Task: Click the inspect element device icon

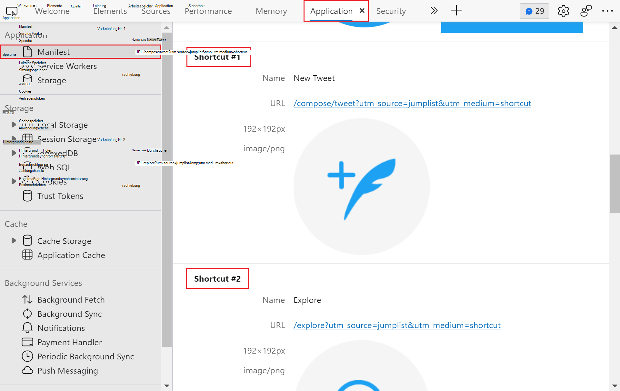Action: (12, 11)
